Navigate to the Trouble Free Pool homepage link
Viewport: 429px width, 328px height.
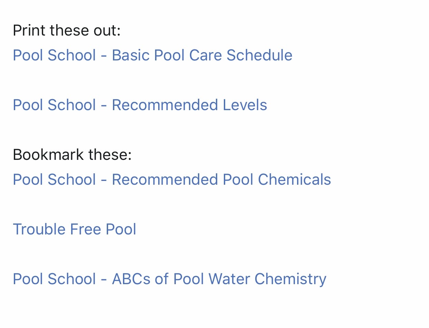click(x=75, y=229)
